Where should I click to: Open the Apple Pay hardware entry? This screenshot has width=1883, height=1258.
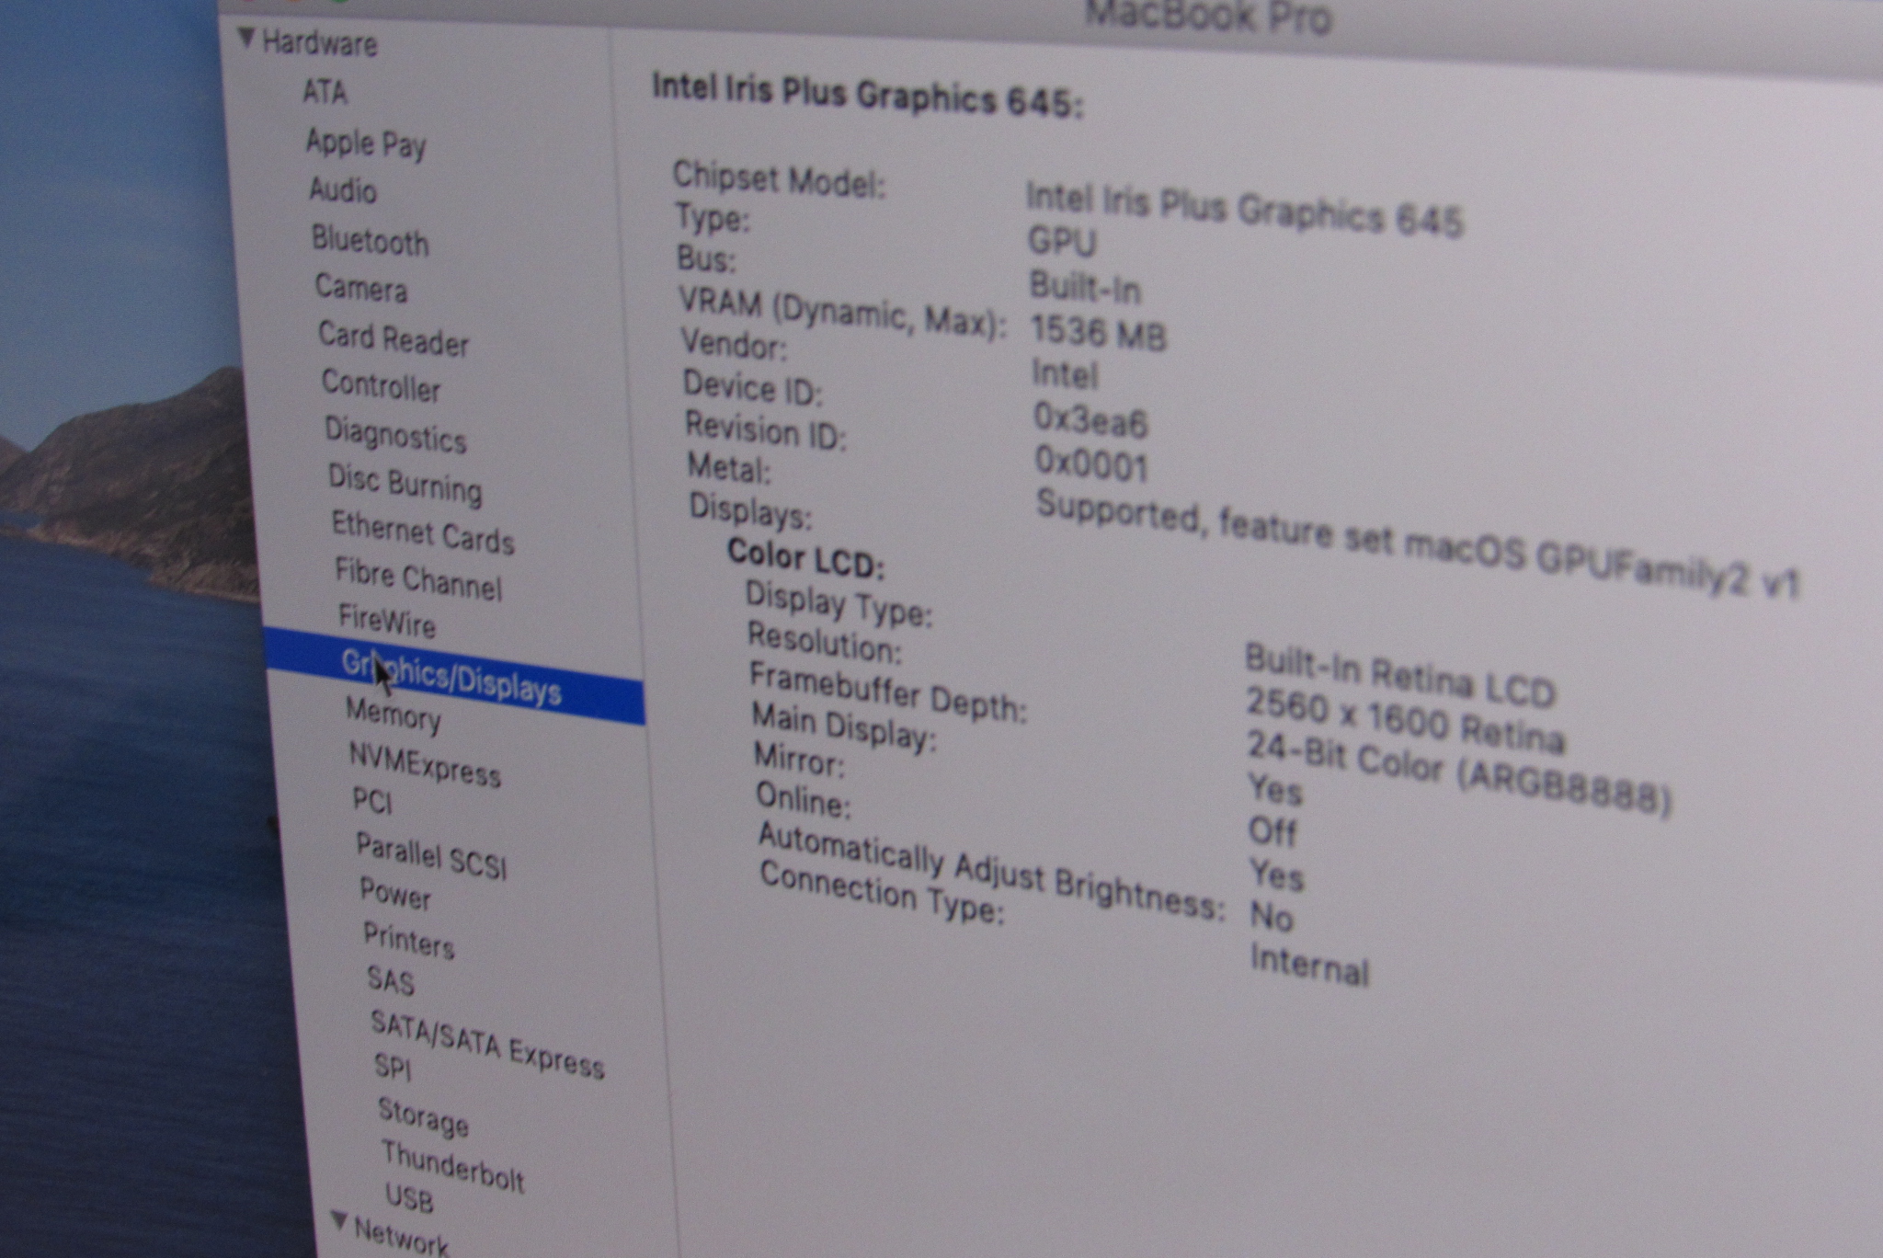pyautogui.click(x=365, y=143)
